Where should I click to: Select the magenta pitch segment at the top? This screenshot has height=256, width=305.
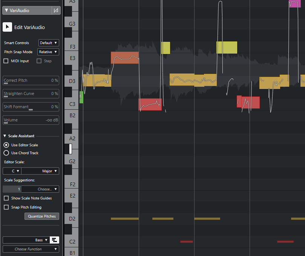tap(295, 4)
